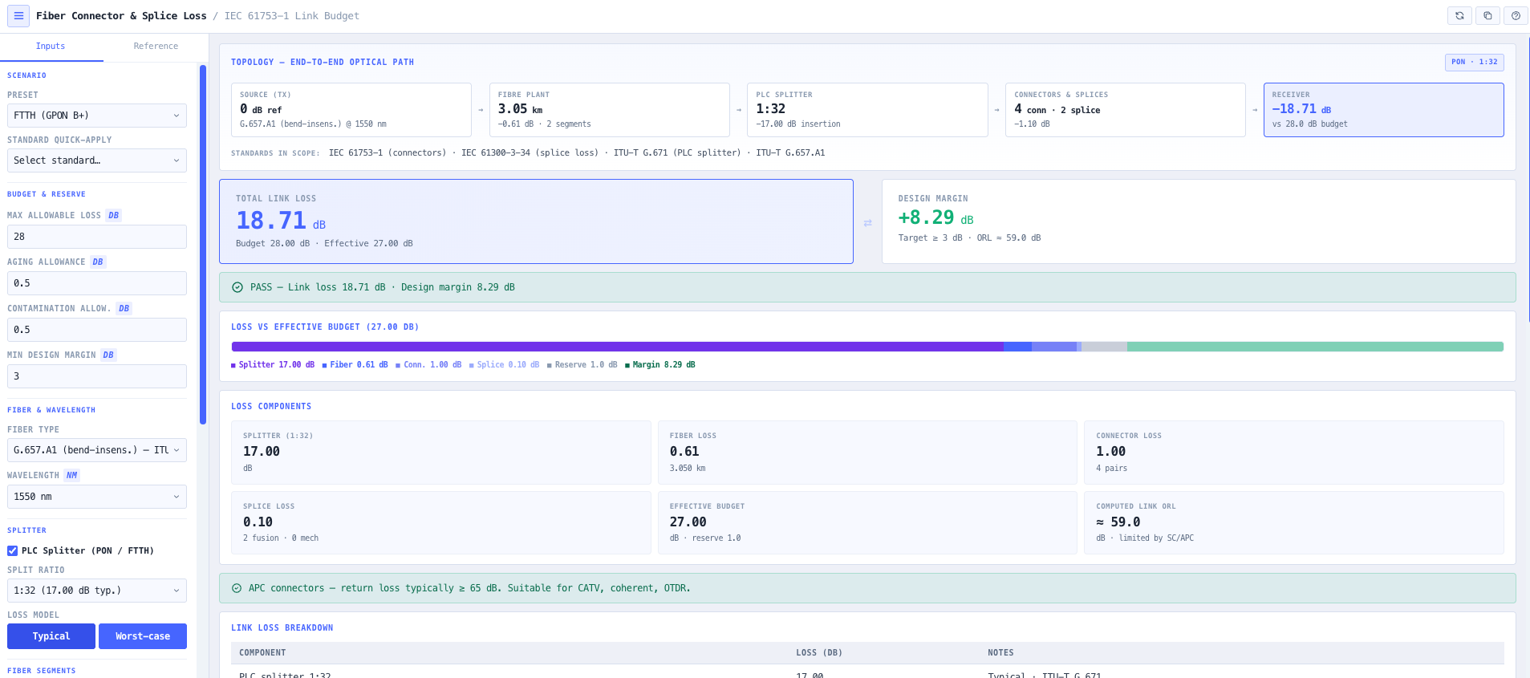Image resolution: width=1530 pixels, height=678 pixels.
Task: Click the DB unit badge for Max Allowable Loss
Action: coord(114,215)
